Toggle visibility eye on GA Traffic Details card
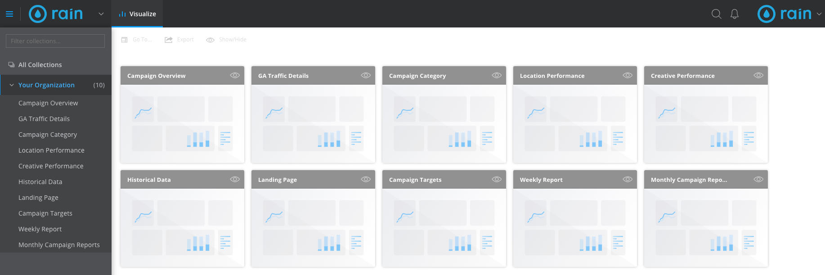 tap(366, 75)
